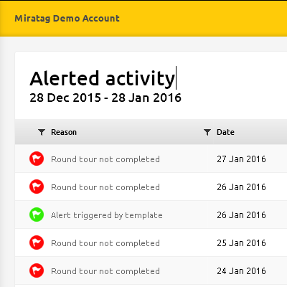Open Round tour not completed alert from 26 Jan
Viewport: 287px width, 287px height.
105,187
